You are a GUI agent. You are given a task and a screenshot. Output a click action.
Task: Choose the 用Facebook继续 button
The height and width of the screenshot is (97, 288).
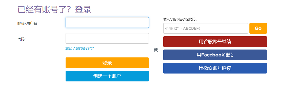pyautogui.click(x=215, y=55)
